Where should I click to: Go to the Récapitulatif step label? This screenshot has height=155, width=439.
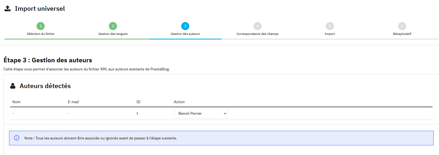402,34
